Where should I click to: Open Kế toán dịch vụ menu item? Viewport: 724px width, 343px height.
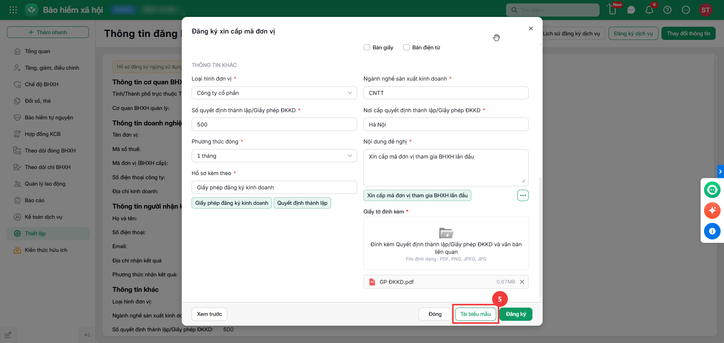point(48,217)
